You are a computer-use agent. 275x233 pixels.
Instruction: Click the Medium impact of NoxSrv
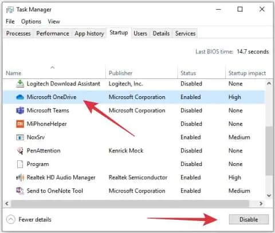[239, 137]
